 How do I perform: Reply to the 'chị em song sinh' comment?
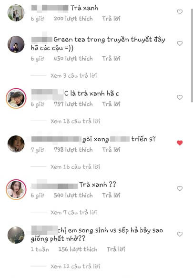116,249
